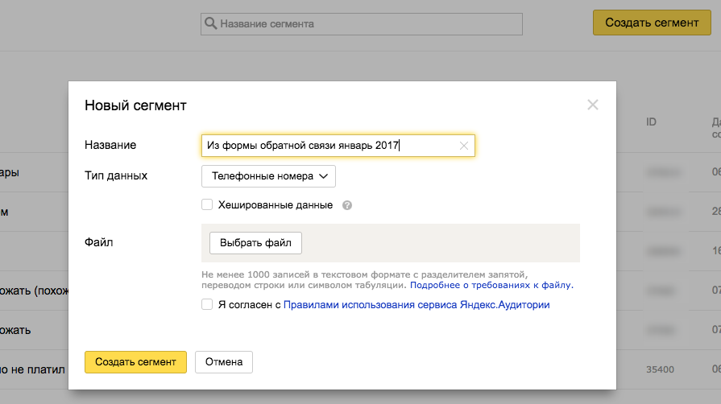Open Подробнее о требованиях к файлу link
This screenshot has width=721, height=404.
point(491,285)
